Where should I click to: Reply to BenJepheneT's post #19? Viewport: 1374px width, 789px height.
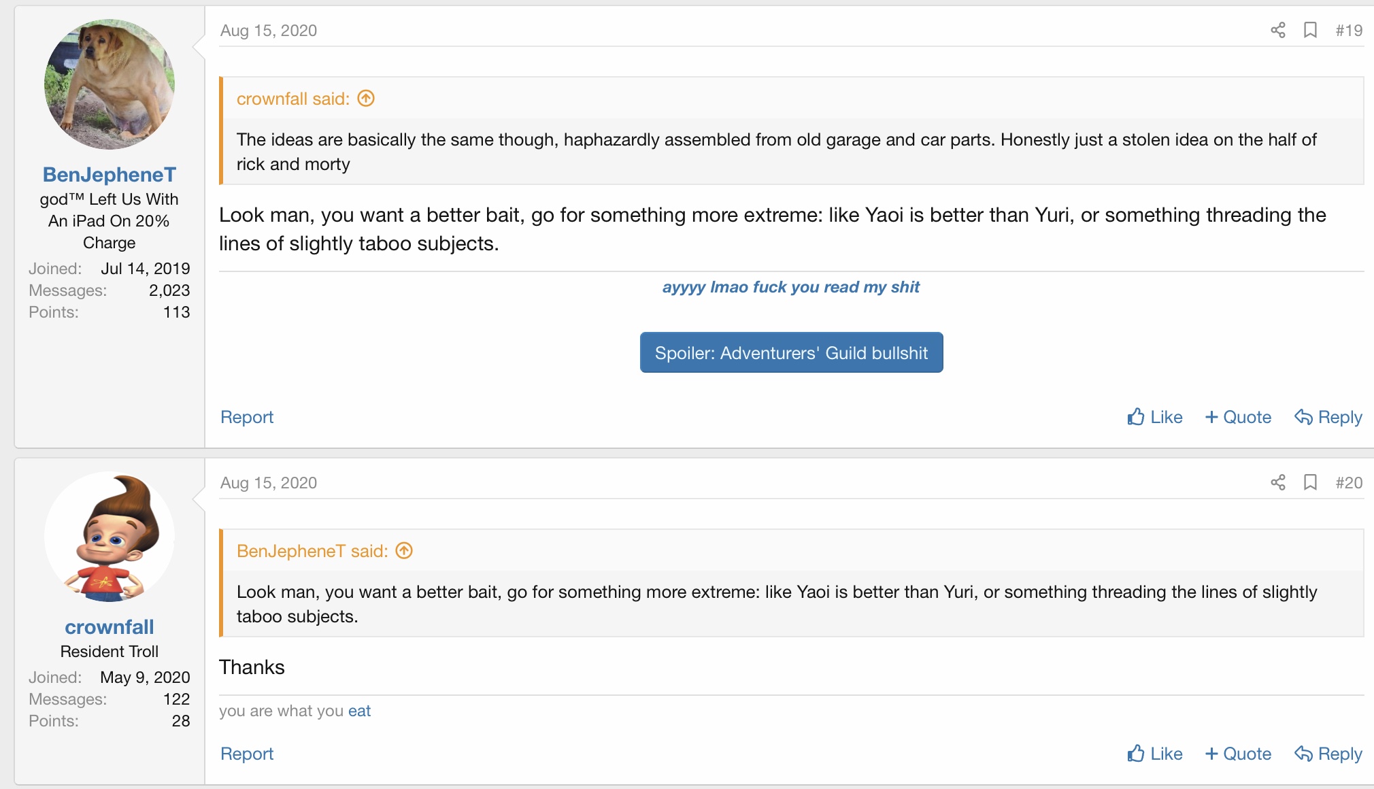[1328, 417]
